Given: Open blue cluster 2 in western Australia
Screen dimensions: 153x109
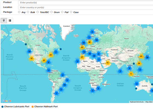Looking at the screenshot, I should click(137, 84).
